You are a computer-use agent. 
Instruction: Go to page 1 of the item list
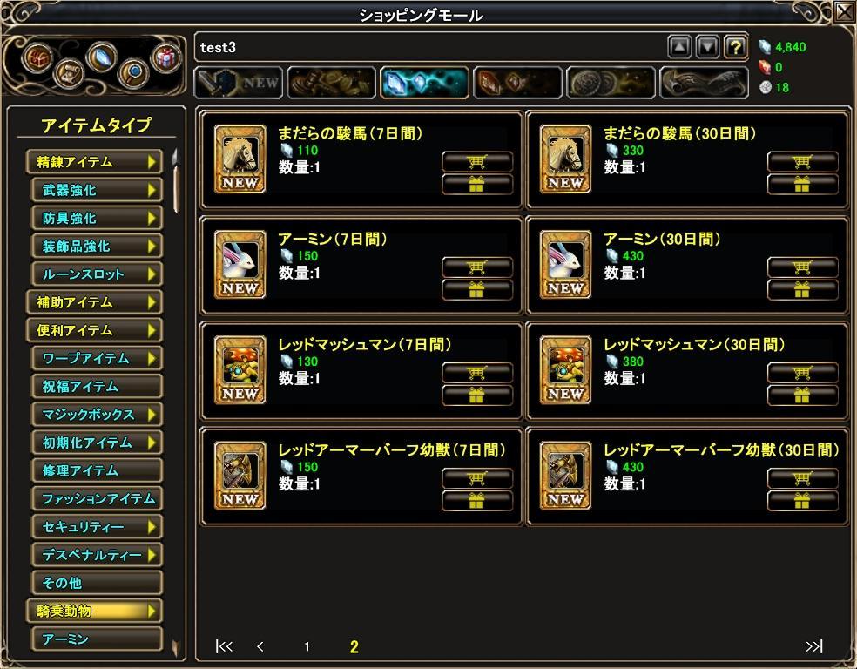coord(307,647)
